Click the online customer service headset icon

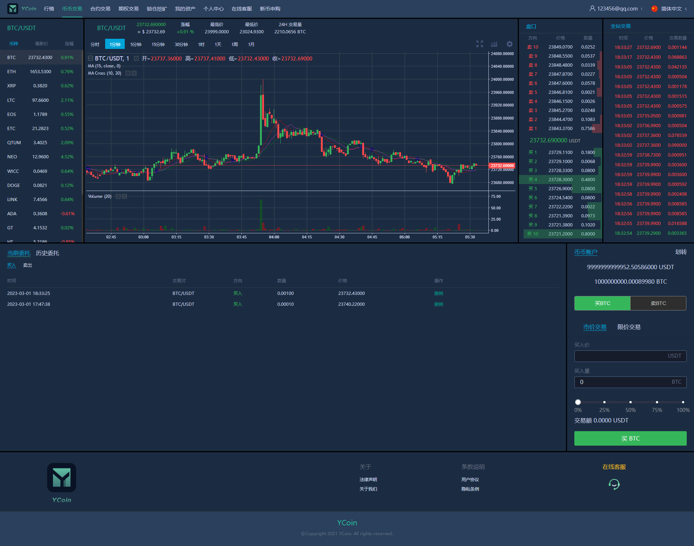pos(614,484)
